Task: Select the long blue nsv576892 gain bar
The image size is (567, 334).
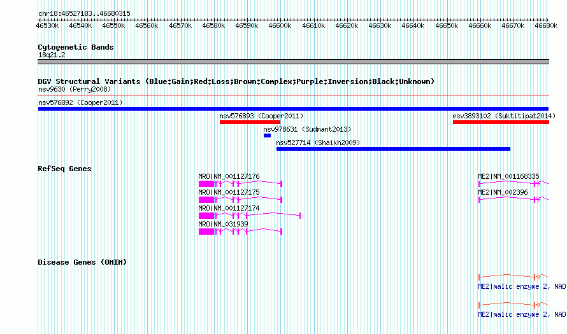Action: click(x=293, y=109)
